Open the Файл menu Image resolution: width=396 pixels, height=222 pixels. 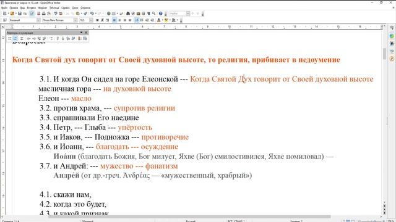click(4, 8)
